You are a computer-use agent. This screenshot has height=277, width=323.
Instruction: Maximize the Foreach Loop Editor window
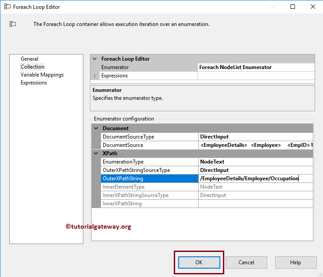click(293, 7)
